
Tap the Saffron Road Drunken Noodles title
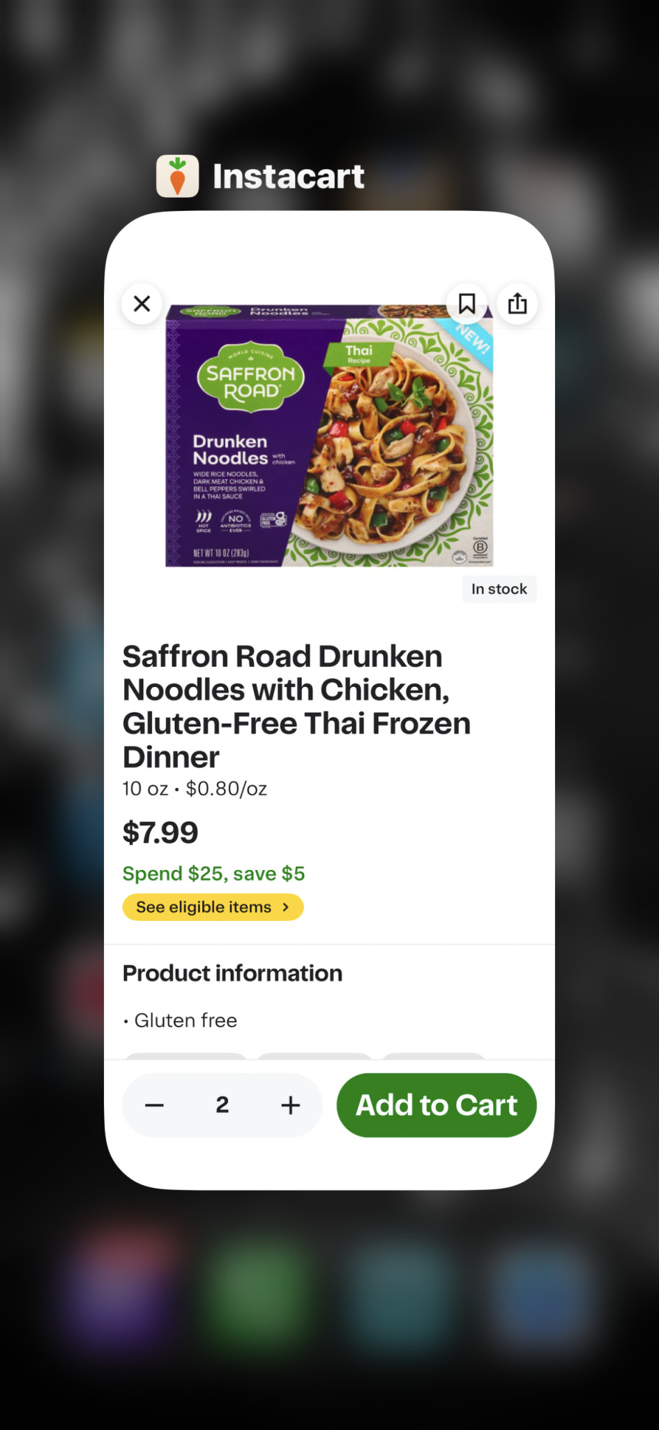point(296,706)
